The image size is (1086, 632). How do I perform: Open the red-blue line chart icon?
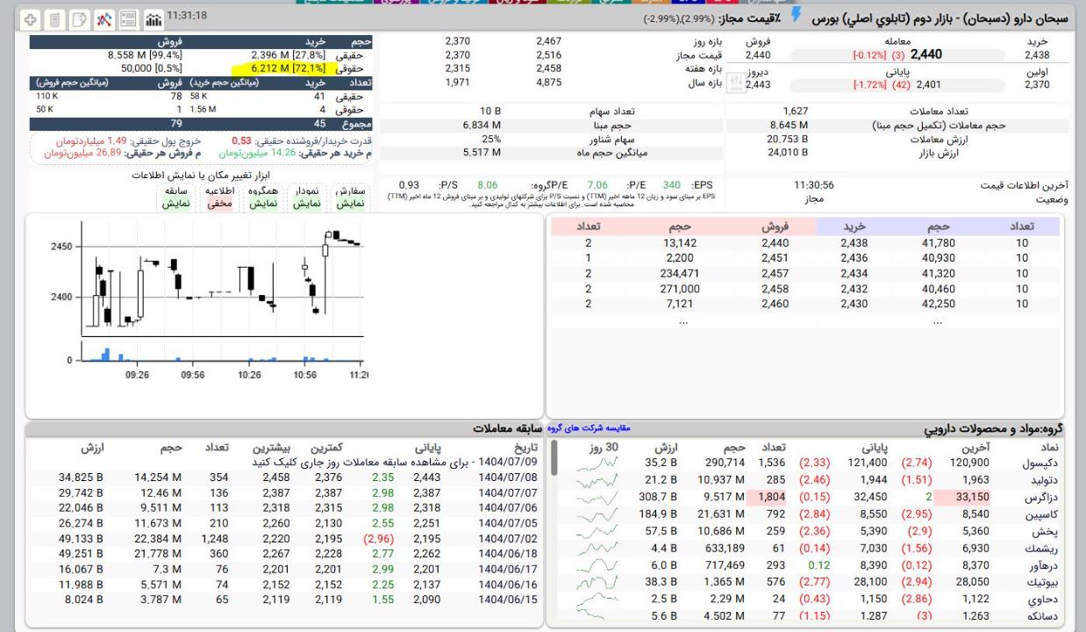click(104, 18)
